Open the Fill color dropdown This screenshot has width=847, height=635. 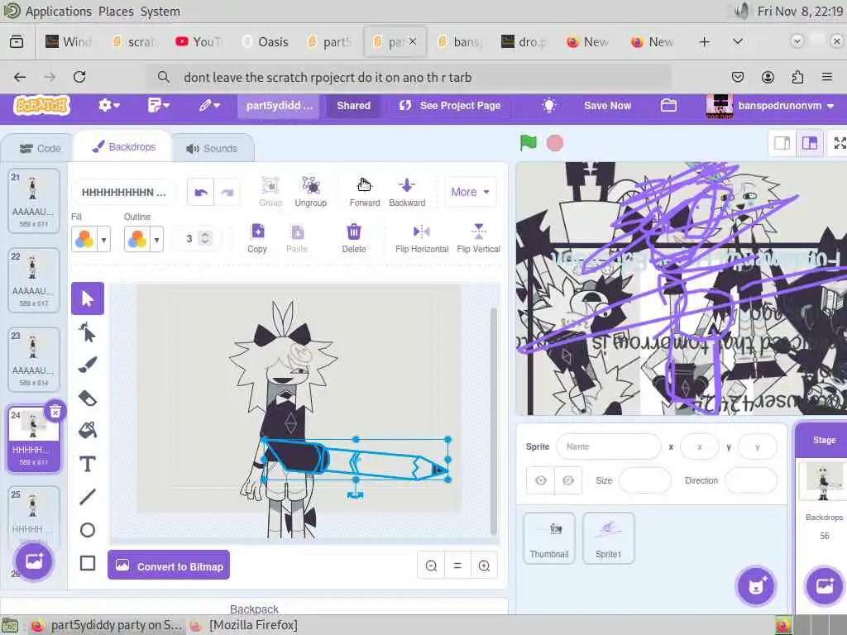click(x=103, y=239)
